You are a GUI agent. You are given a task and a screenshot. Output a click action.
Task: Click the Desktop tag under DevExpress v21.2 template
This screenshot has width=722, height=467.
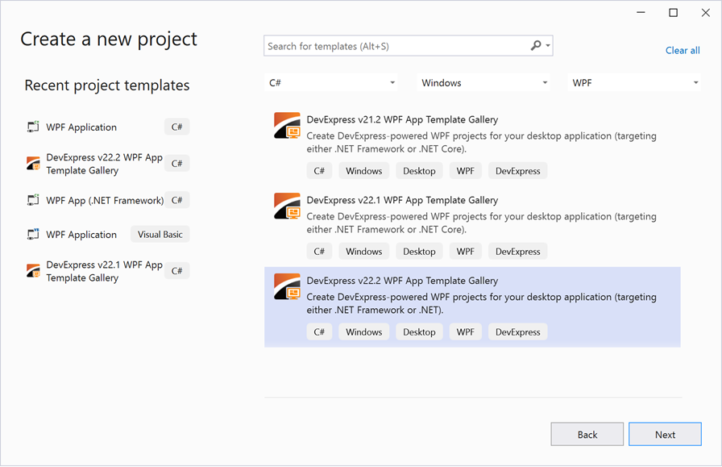point(419,170)
